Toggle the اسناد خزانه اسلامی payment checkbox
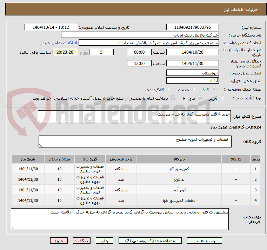 pos(173,98)
